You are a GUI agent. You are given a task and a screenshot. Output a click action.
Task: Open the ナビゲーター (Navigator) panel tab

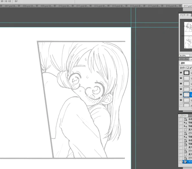pos(185,15)
